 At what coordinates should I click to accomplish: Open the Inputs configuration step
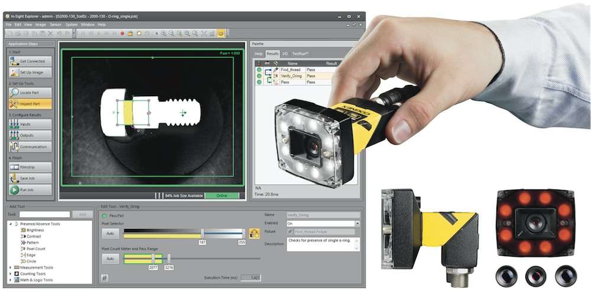[x=31, y=124]
